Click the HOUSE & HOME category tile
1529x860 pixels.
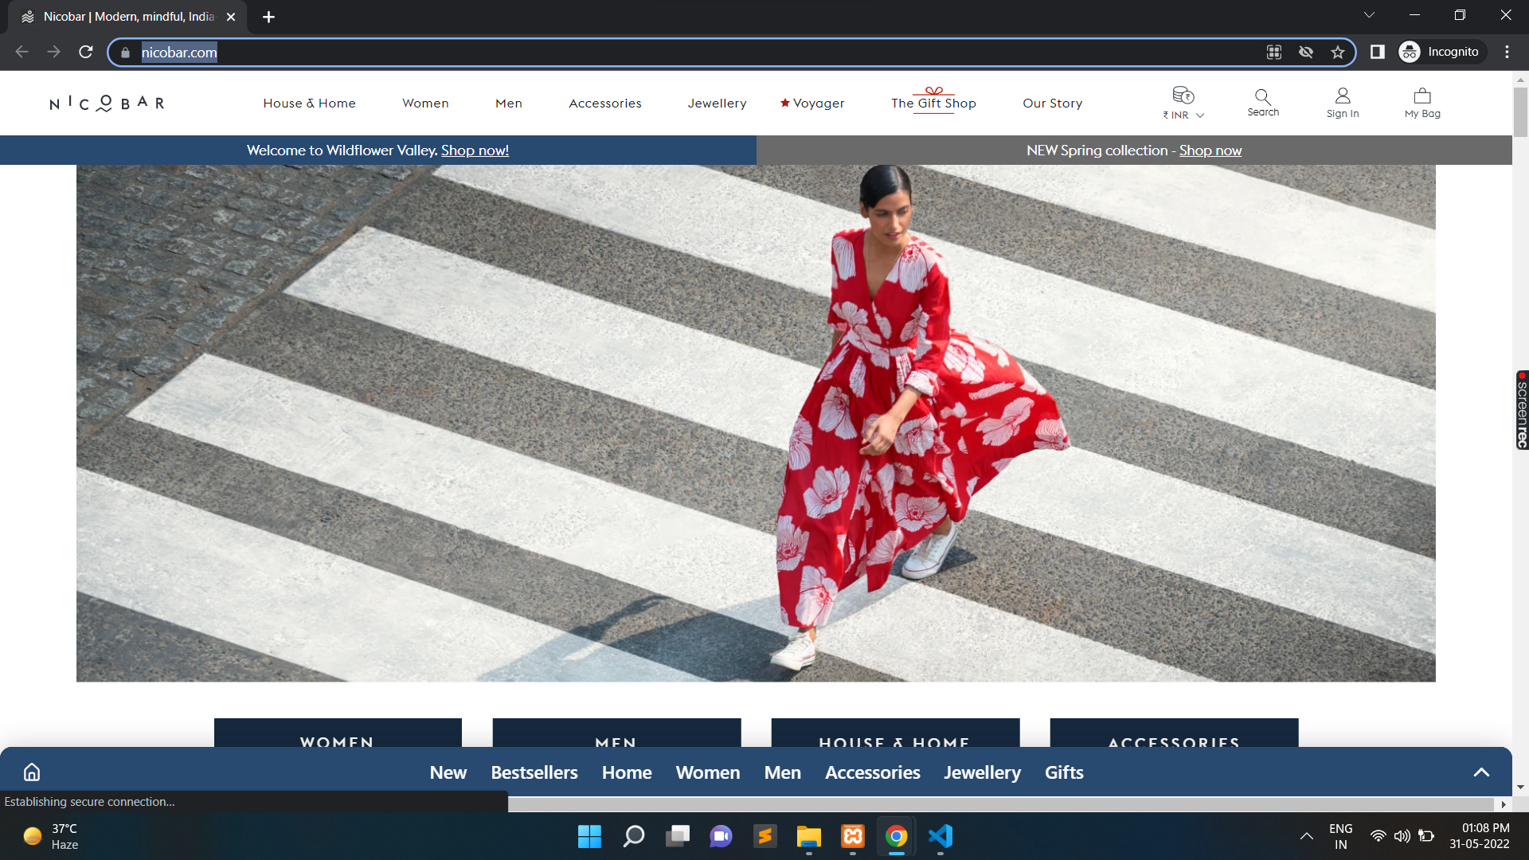coord(895,733)
